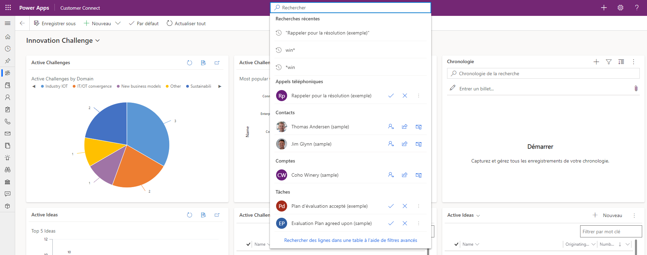Open Pinned items in sidebar

(8, 61)
